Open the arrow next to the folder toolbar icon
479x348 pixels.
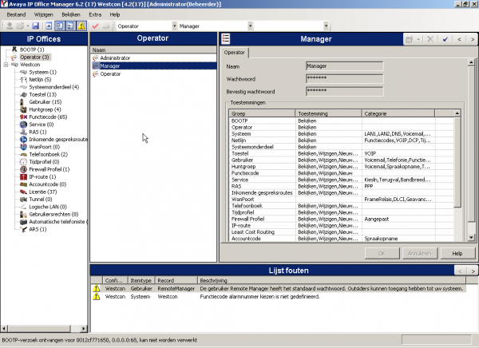[x=27, y=26]
